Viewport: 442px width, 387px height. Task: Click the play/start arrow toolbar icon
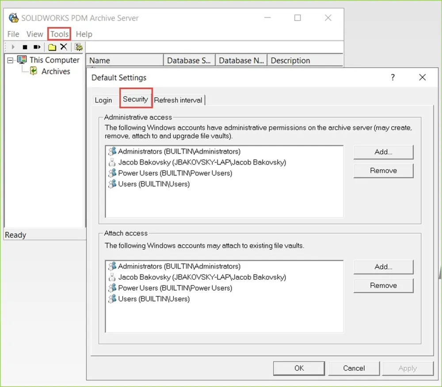[13, 47]
